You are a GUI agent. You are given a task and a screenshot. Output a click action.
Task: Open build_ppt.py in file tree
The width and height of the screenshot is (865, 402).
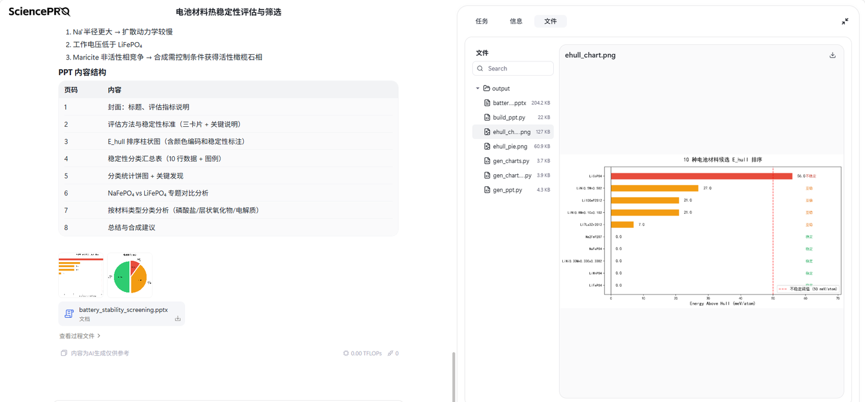513,117
